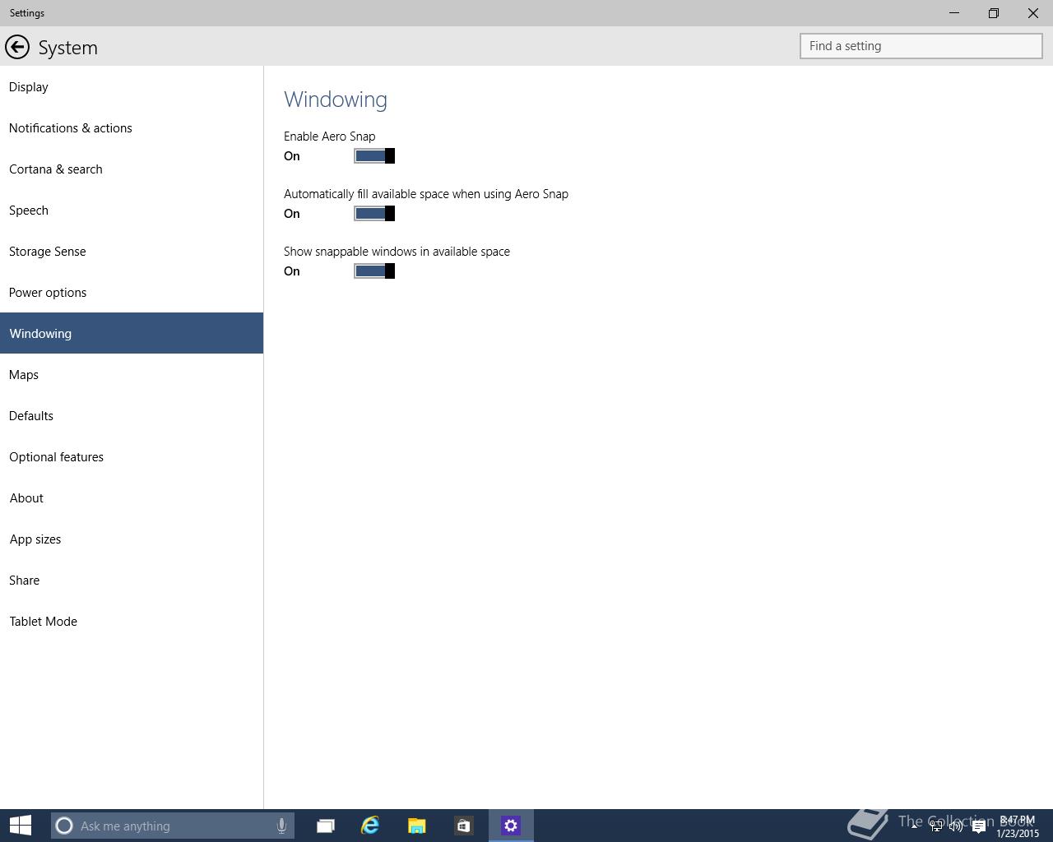Viewport: 1053px width, 842px height.
Task: Open the Windows Start menu
Action: pos(20,826)
